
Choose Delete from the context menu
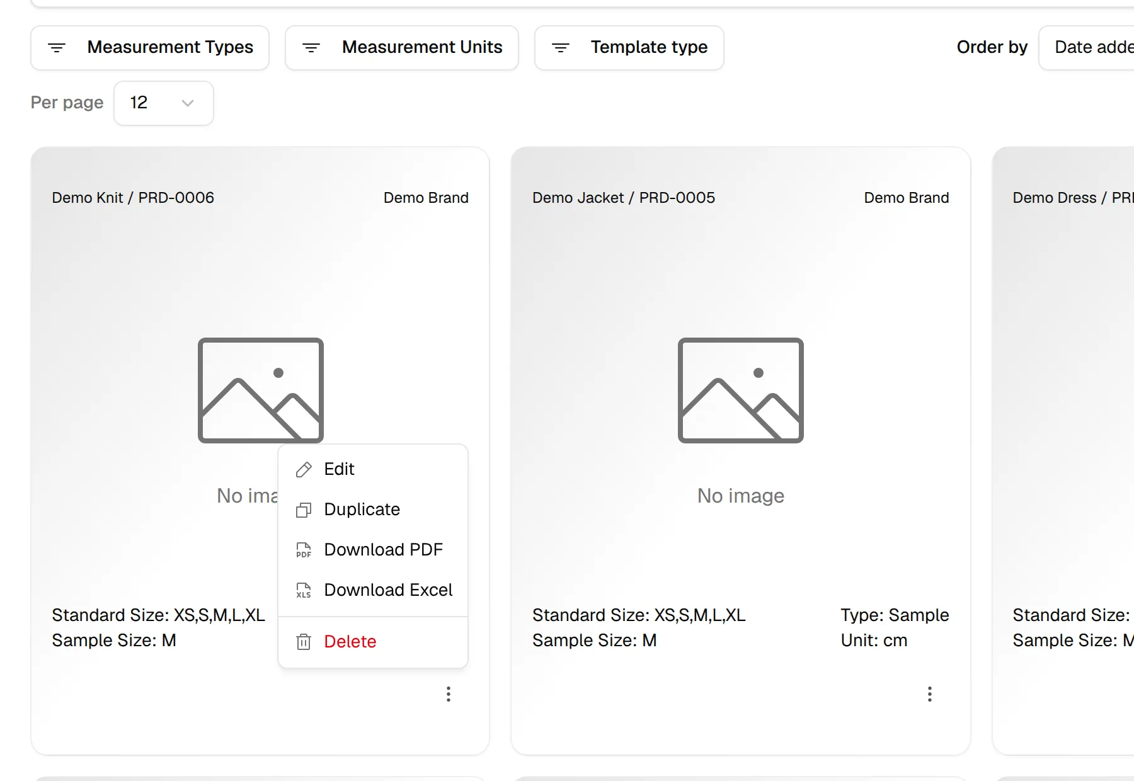373,642
